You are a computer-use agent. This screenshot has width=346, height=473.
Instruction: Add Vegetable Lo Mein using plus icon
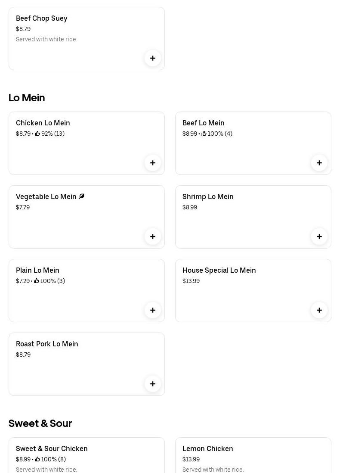point(153,236)
